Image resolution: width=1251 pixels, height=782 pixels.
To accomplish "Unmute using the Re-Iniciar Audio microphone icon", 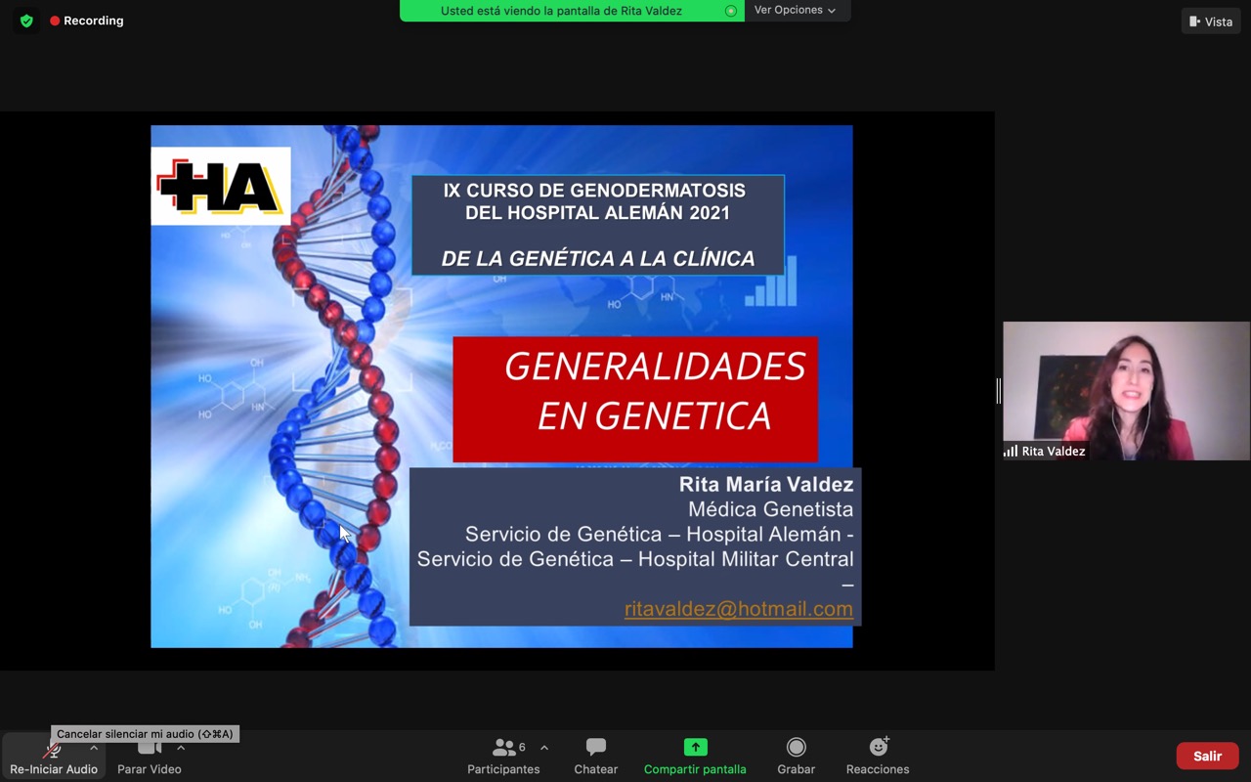I will tap(53, 750).
